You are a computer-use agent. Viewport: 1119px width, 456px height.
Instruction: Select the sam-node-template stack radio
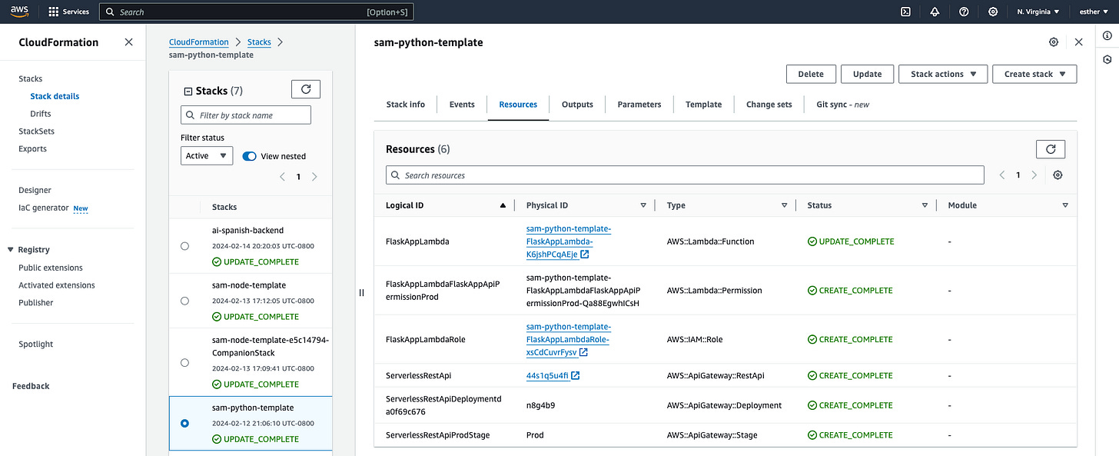pos(184,301)
